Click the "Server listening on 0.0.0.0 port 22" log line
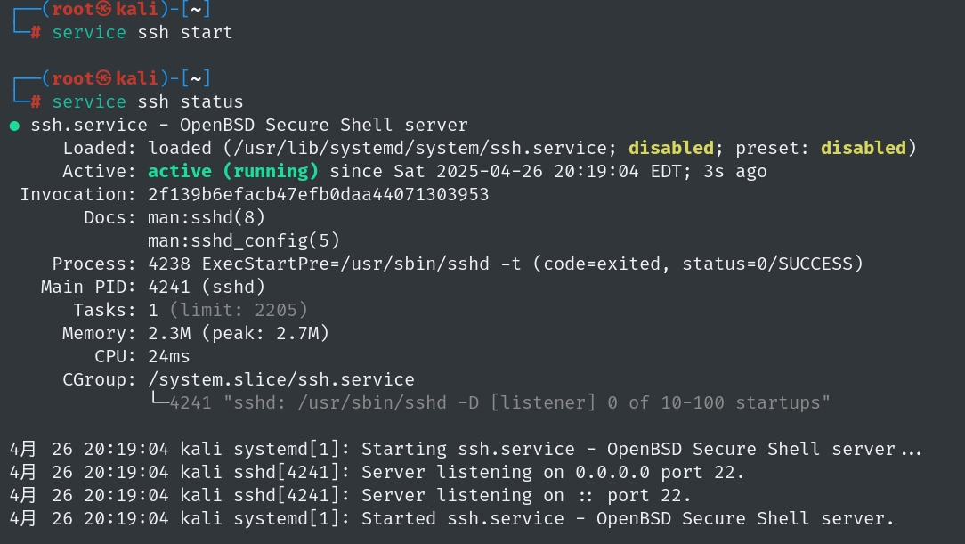 click(553, 472)
